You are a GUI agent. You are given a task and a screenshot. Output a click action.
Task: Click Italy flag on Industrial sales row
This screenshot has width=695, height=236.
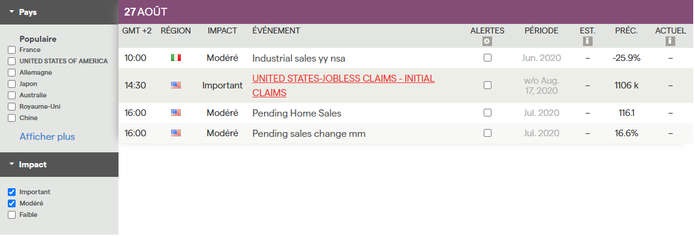(x=176, y=57)
